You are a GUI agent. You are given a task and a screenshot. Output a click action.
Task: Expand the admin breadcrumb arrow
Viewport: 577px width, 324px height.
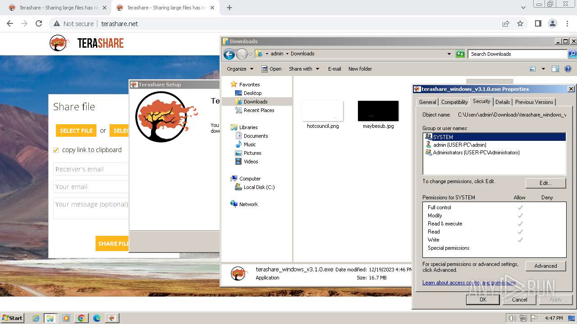pos(287,54)
